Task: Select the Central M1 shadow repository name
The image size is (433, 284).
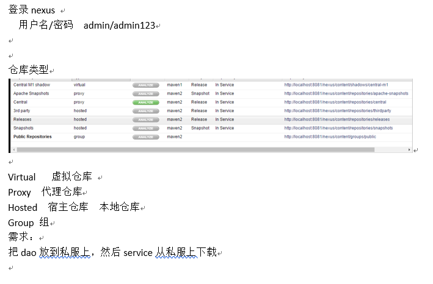Action: [x=32, y=85]
